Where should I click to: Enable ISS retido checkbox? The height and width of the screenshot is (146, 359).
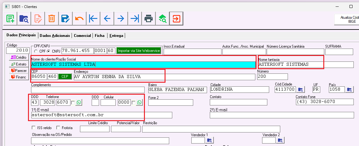pyautogui.click(x=34, y=128)
